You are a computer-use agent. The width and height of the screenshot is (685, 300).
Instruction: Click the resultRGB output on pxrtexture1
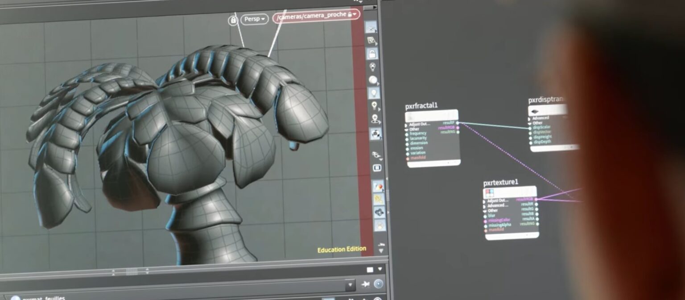point(536,199)
